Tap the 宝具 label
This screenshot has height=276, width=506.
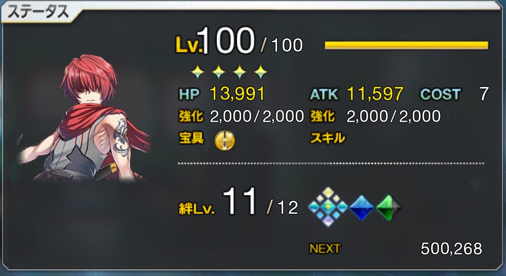point(191,138)
